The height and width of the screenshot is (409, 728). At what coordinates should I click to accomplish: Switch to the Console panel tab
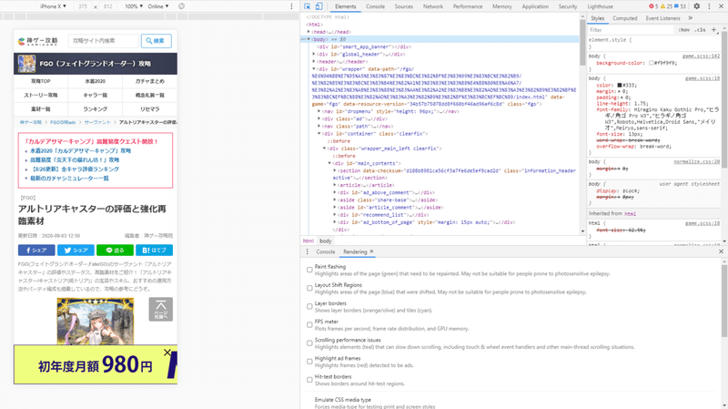tap(375, 6)
